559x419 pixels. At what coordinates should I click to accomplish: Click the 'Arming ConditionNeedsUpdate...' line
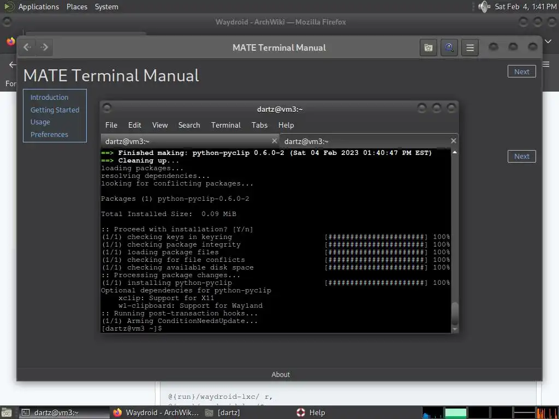tap(179, 321)
